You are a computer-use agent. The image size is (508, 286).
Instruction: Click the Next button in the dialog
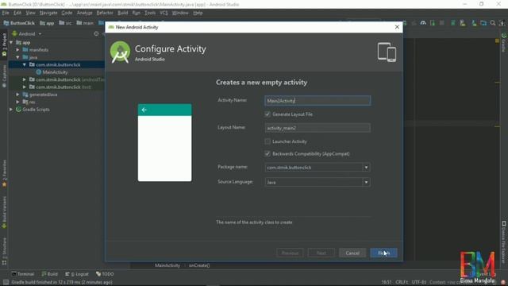tap(321, 253)
